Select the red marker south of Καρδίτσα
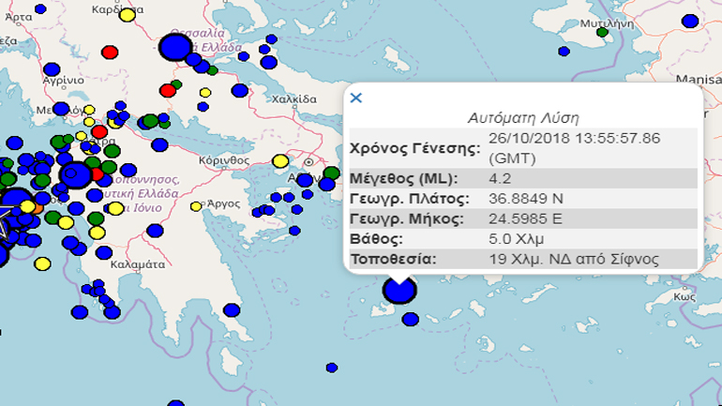Viewport: 722px width, 406px height. (110, 52)
